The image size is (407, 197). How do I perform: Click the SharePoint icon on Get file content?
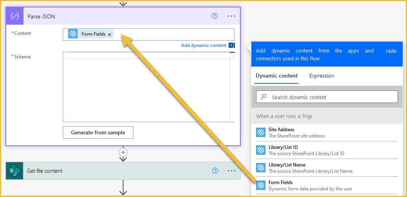[15, 171]
